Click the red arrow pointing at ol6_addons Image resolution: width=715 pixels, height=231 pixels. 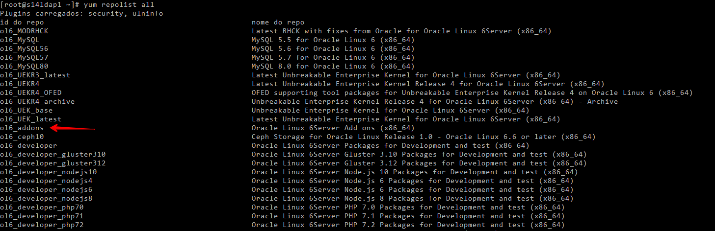point(73,128)
